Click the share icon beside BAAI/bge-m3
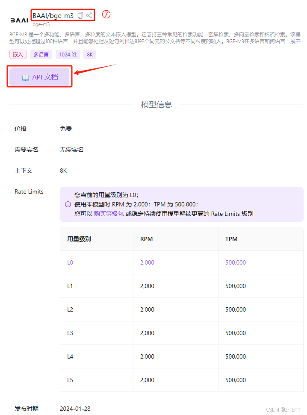 point(89,15)
